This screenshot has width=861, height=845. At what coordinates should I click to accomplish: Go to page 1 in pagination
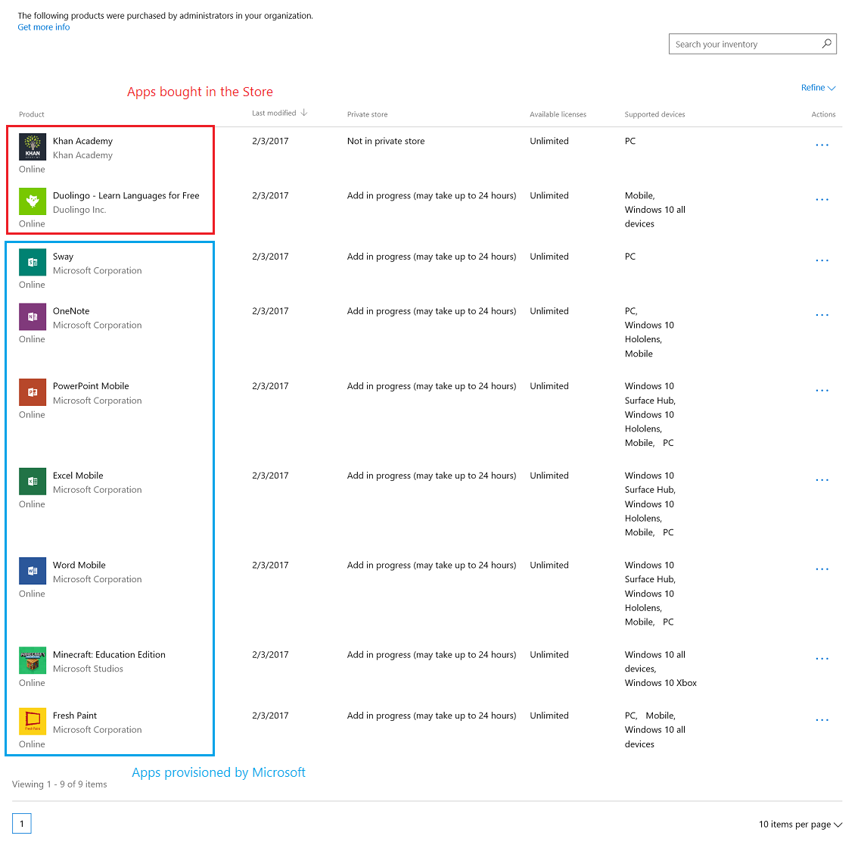[x=22, y=824]
